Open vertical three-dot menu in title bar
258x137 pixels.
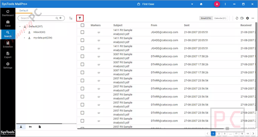225,4
